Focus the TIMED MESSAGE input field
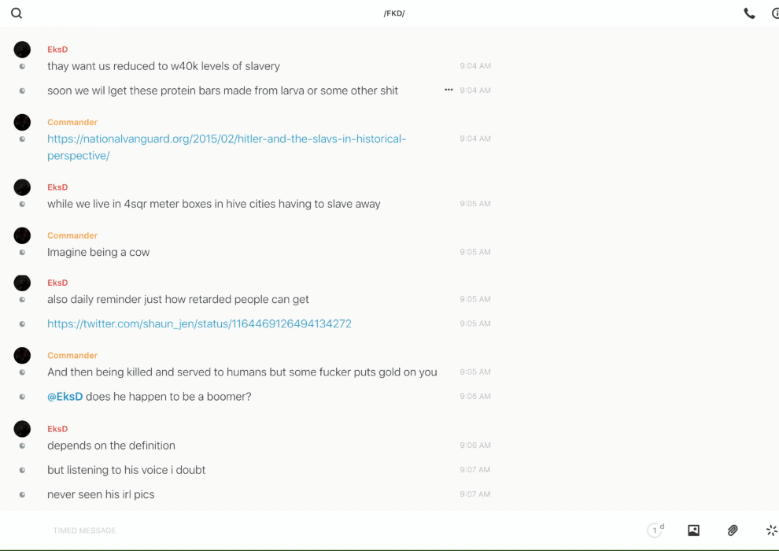The width and height of the screenshot is (779, 551). coord(315,531)
